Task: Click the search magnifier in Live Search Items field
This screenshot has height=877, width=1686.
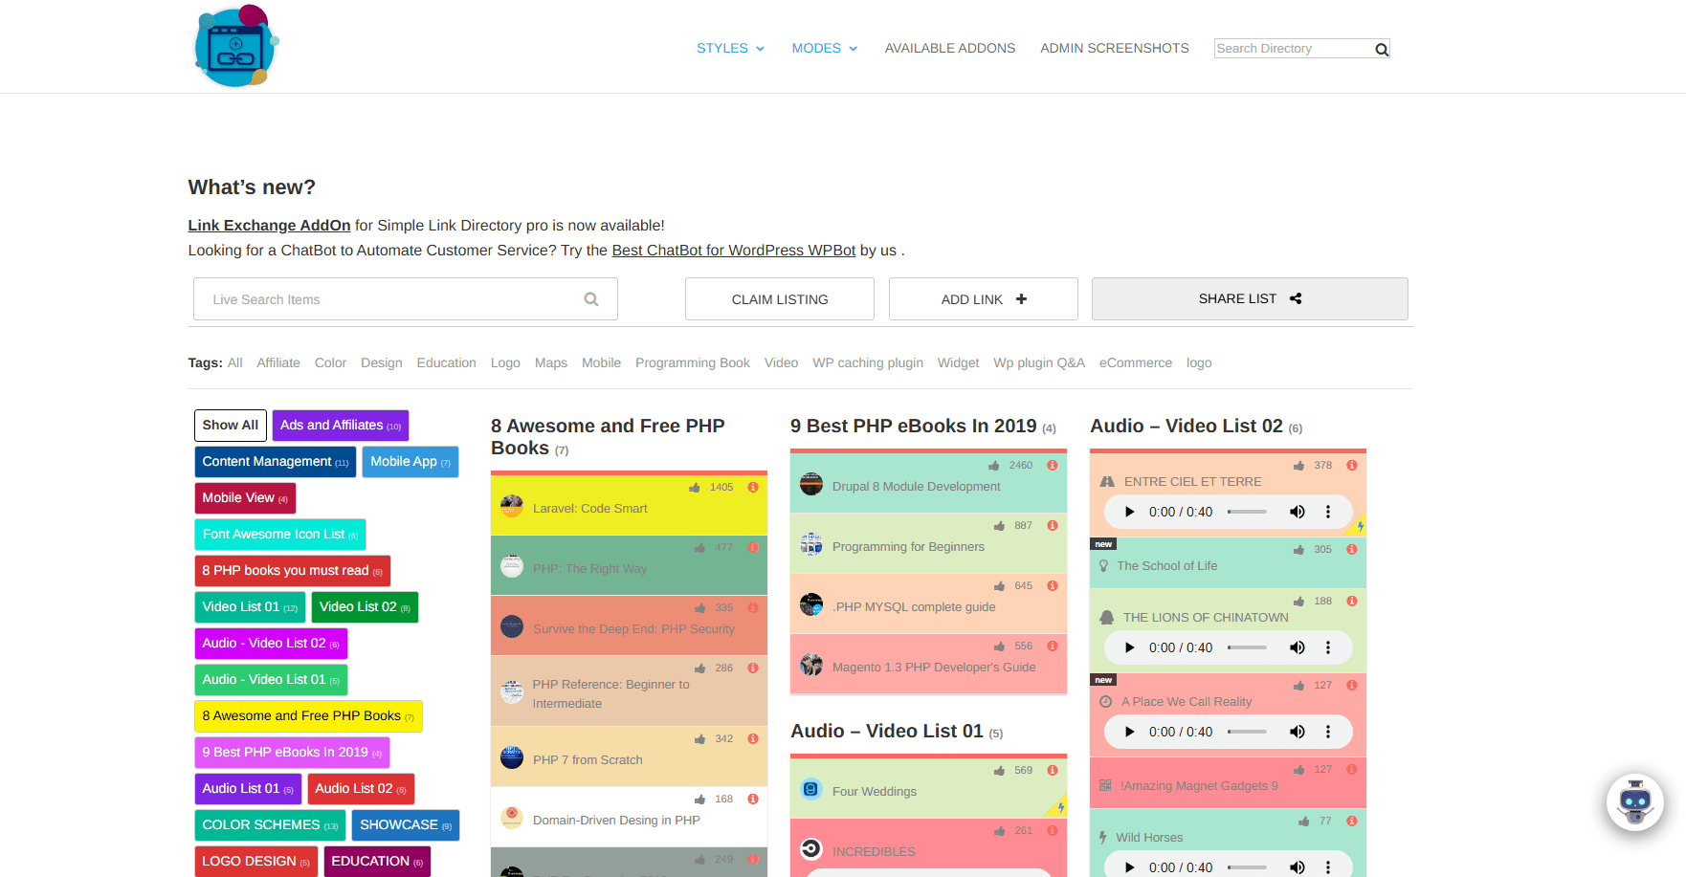Action: tap(590, 298)
